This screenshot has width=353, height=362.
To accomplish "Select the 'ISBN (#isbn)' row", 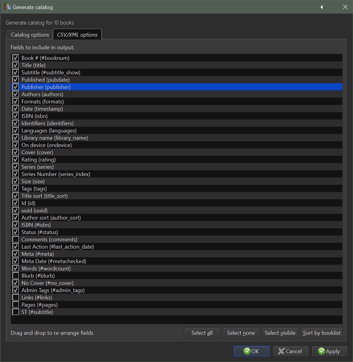I will pyautogui.click(x=177, y=225).
